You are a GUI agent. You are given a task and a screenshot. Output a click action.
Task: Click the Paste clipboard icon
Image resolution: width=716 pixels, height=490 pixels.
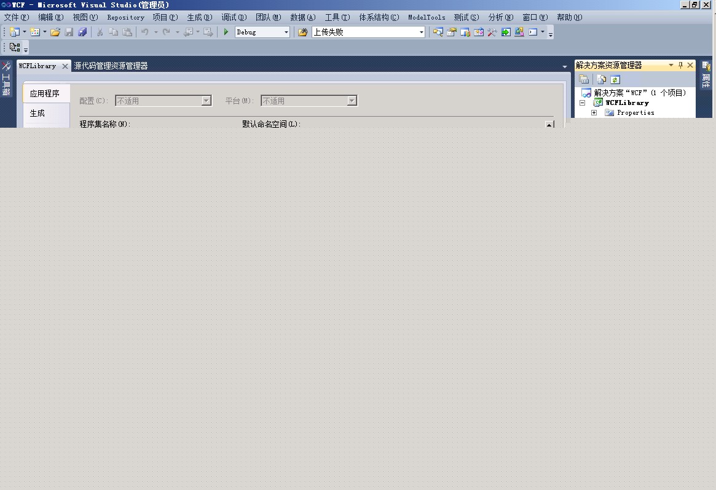127,32
